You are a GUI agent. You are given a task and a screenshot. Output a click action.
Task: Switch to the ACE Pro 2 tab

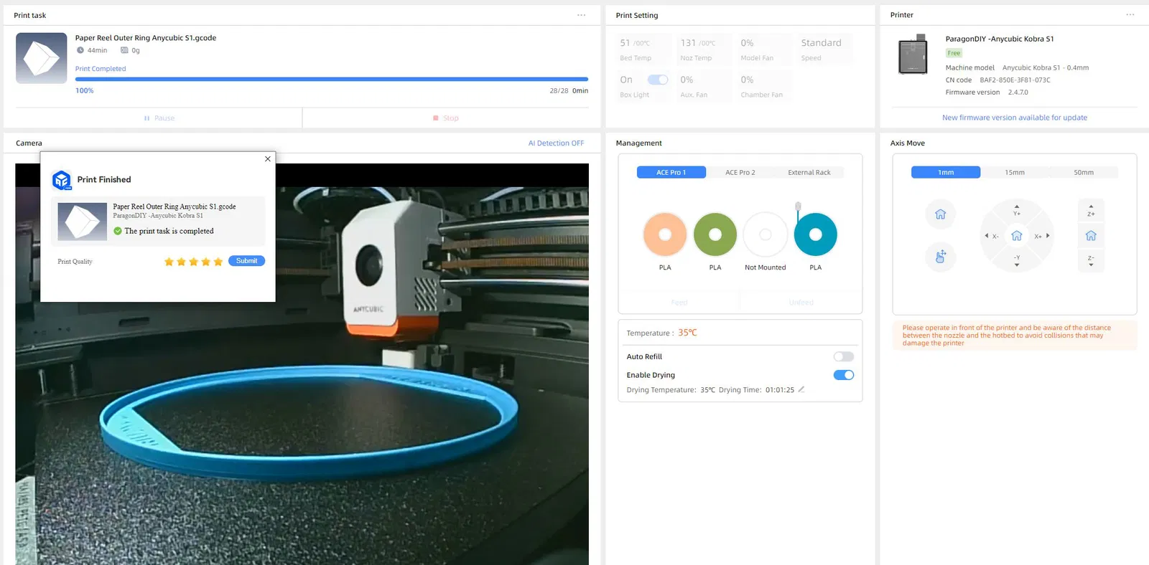click(x=740, y=173)
